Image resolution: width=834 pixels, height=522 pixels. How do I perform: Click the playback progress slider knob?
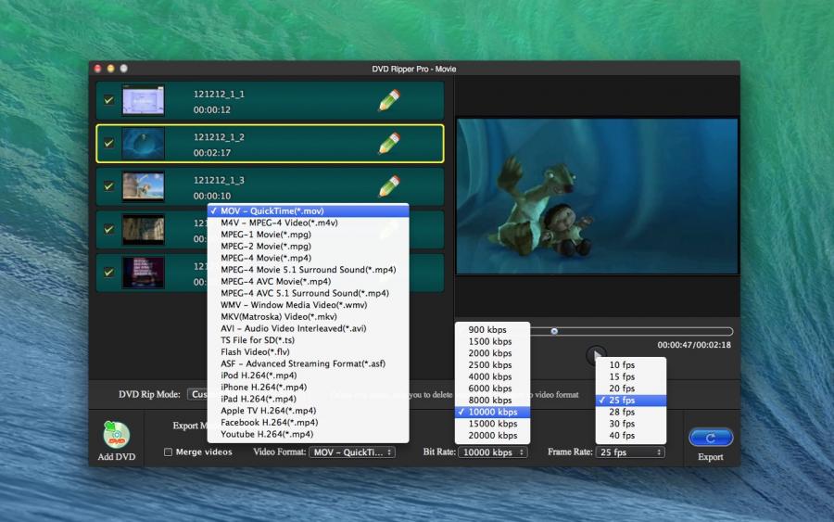(554, 331)
